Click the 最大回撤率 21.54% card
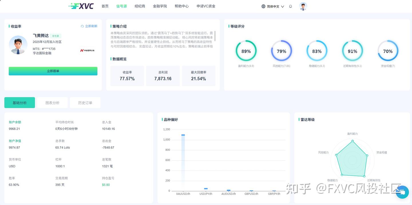Image resolution: width=412 pixels, height=205 pixels. tap(199, 76)
